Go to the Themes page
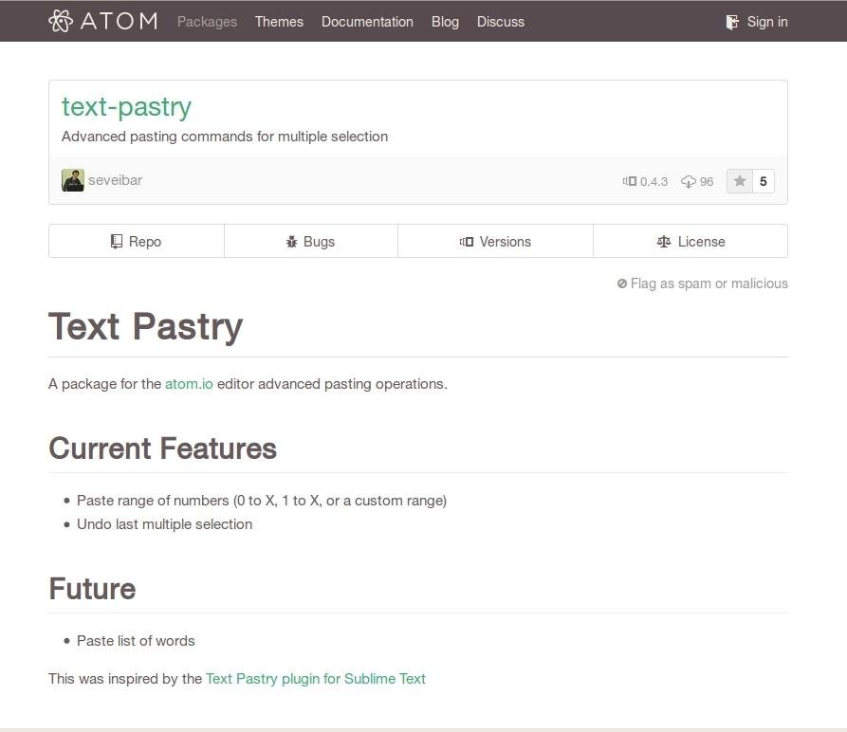Viewport: 847px width, 732px height. (x=279, y=22)
